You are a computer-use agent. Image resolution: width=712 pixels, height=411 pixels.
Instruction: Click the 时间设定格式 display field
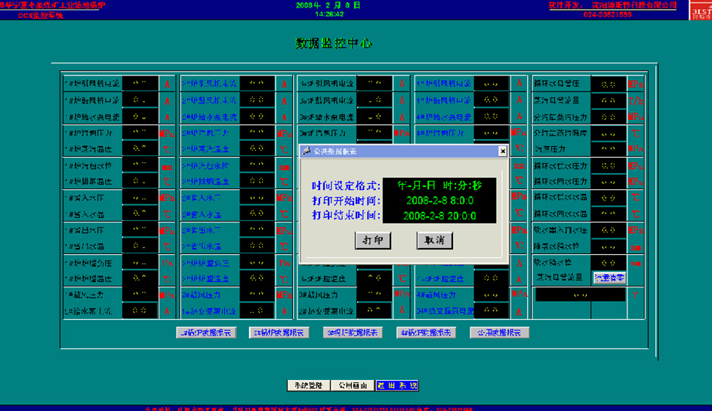[439, 186]
